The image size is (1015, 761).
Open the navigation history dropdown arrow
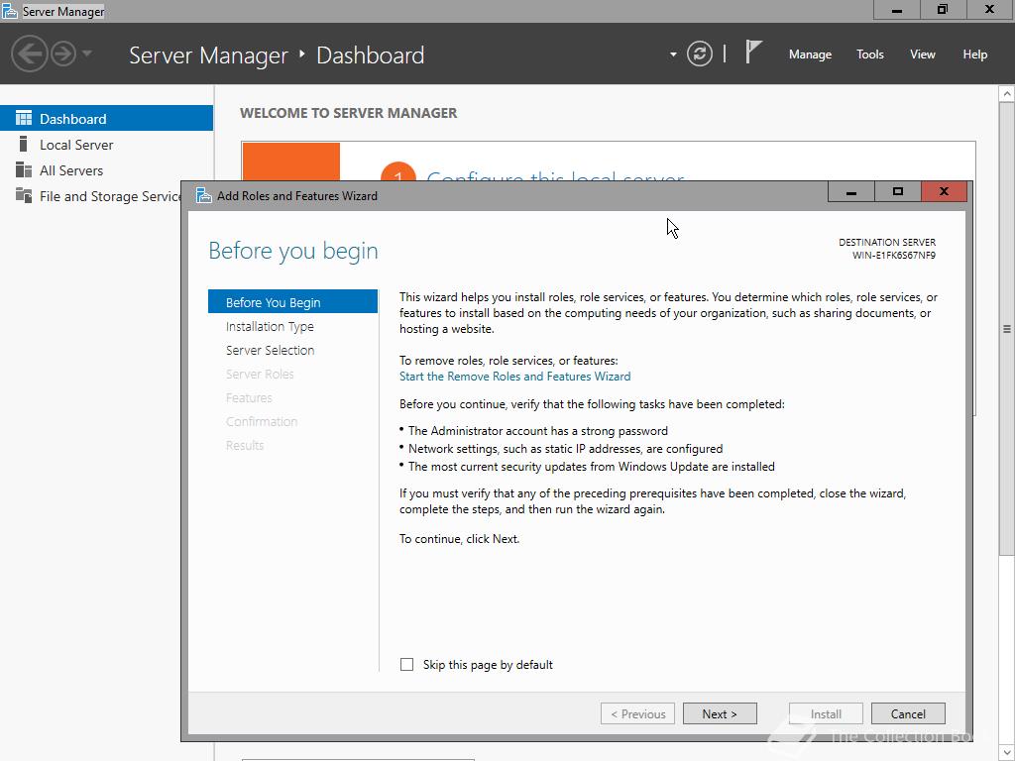(x=87, y=54)
